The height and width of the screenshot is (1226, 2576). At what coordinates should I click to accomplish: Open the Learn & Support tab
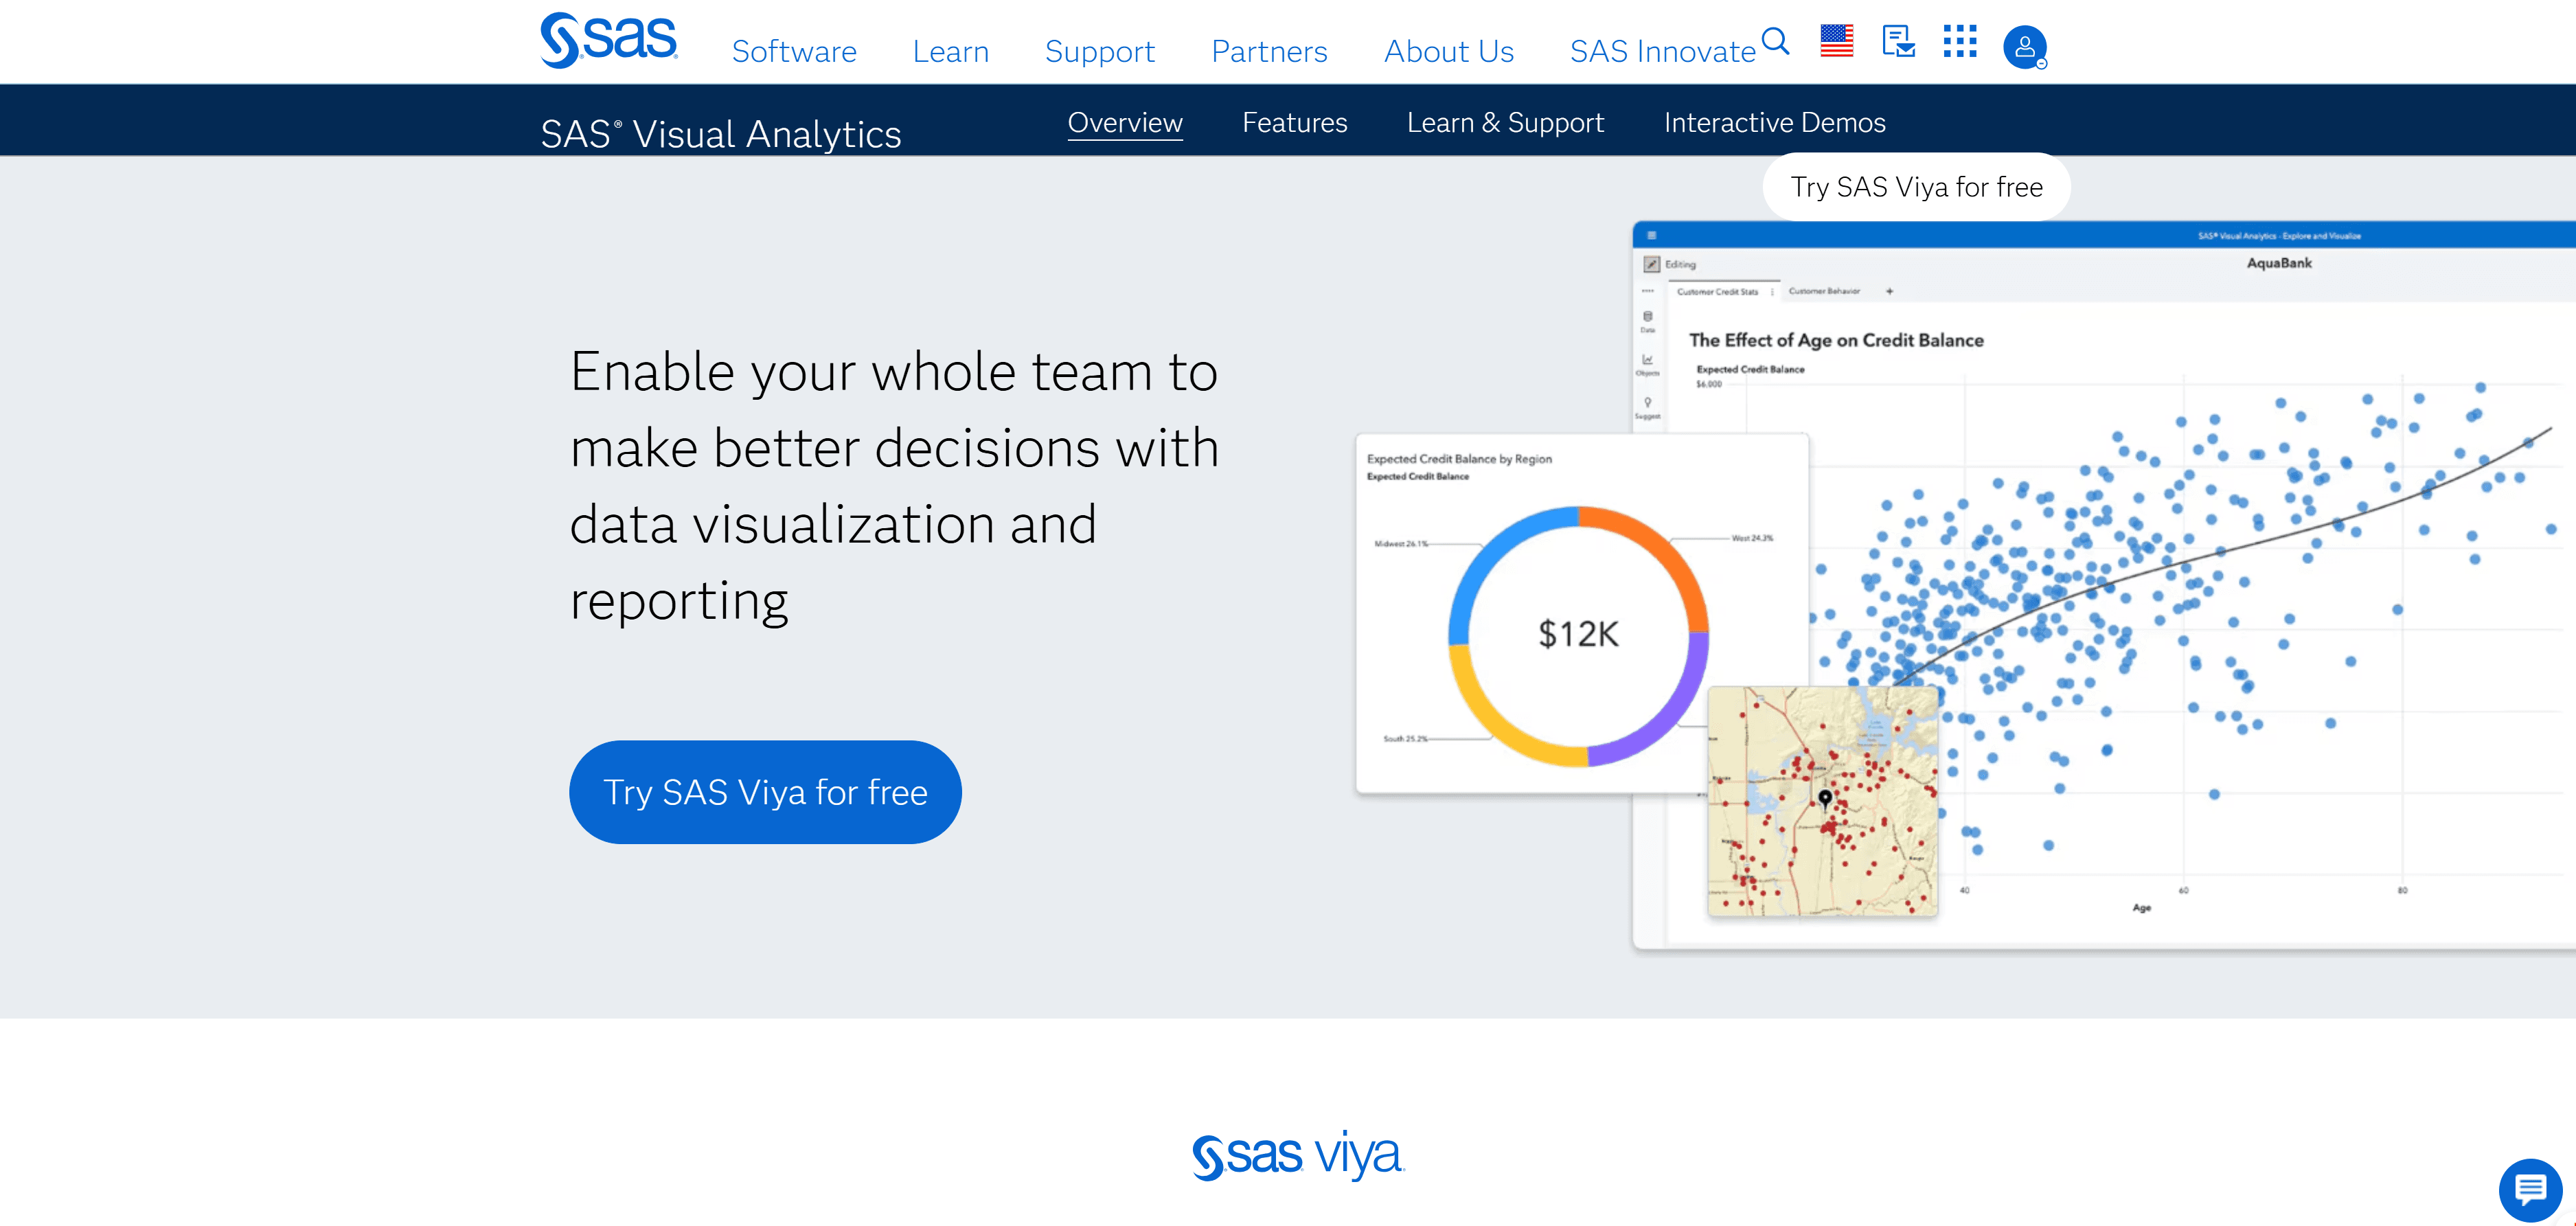(x=1505, y=122)
